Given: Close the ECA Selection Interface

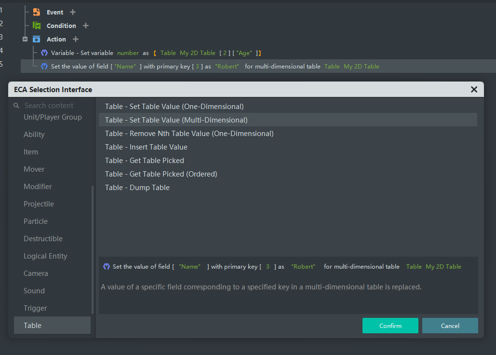Looking at the screenshot, I should (x=474, y=90).
